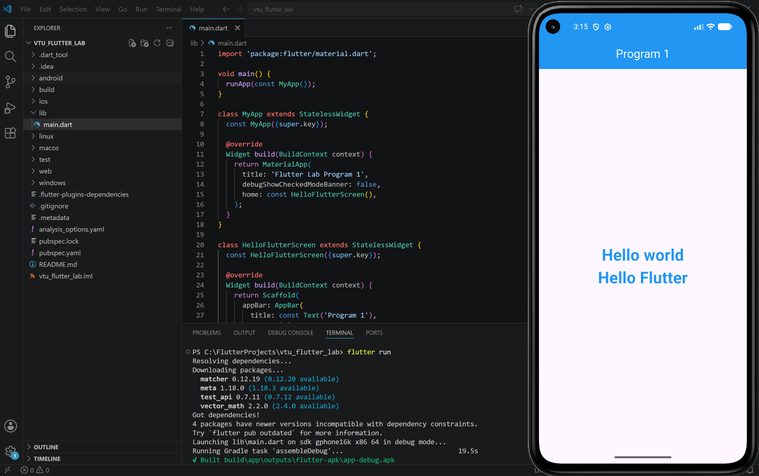Expand the OUTLINE section
Image resolution: width=759 pixels, height=476 pixels.
[x=46, y=447]
